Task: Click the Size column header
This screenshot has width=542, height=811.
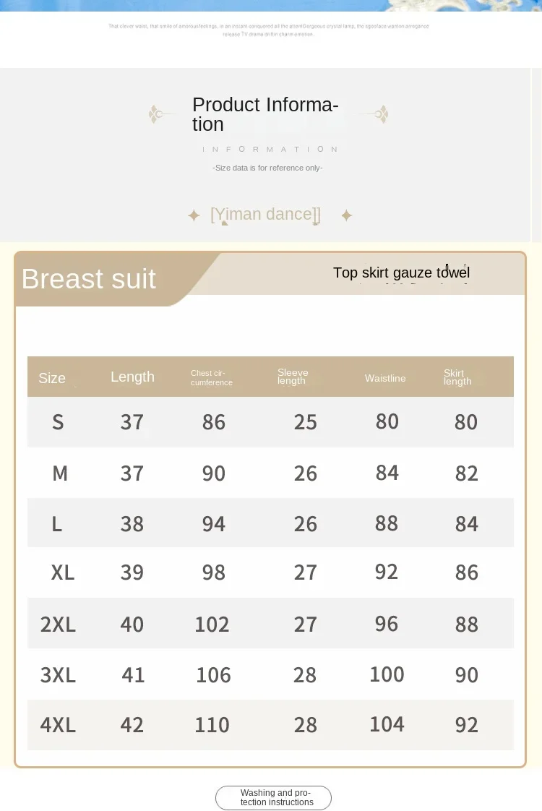Action: click(52, 378)
